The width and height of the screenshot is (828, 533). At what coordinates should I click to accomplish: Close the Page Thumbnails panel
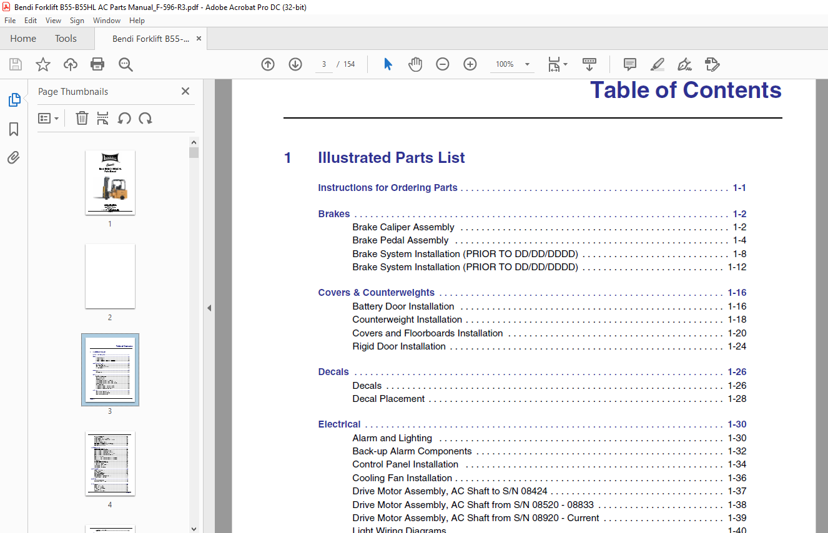185,91
